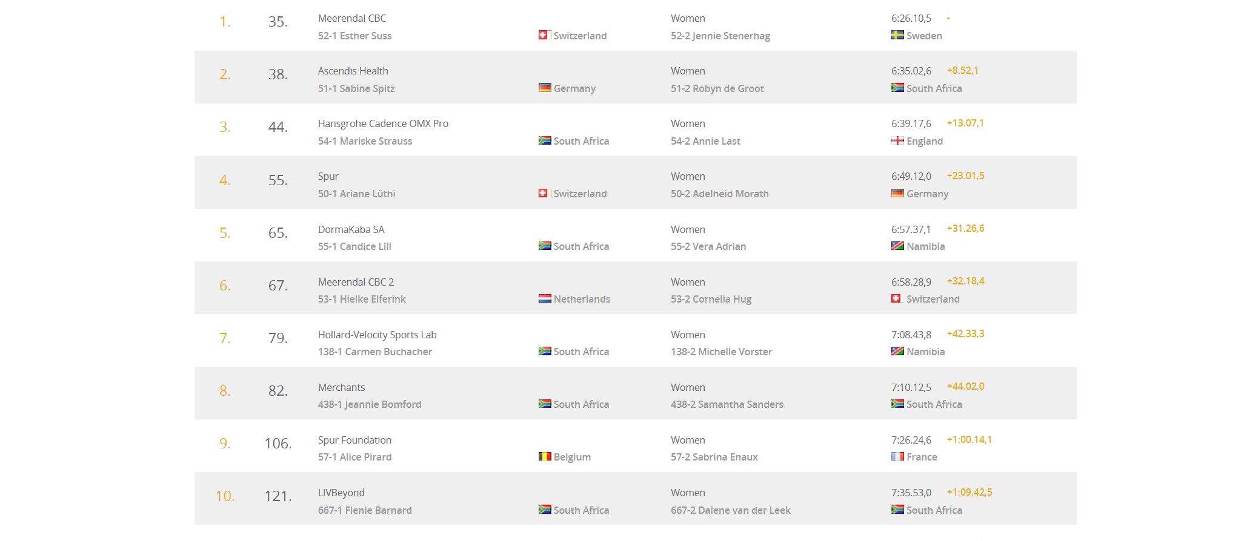Click rider 667-2 Dalene van der Leek
This screenshot has width=1241, height=541.
(x=730, y=510)
